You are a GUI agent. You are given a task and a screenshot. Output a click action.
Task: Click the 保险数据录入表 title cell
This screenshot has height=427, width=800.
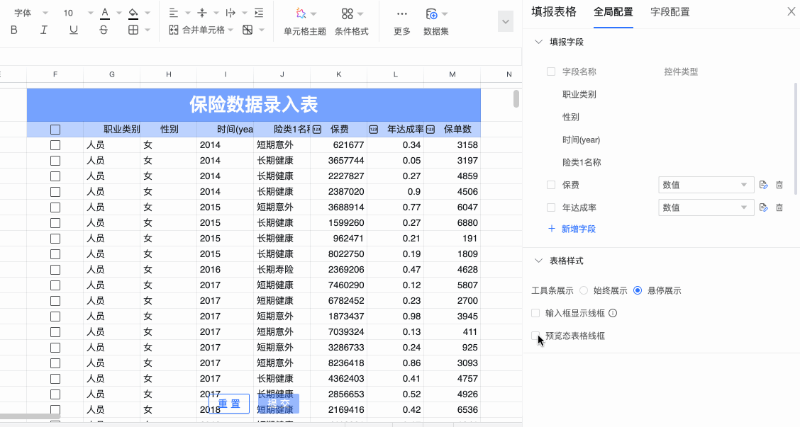coord(254,105)
